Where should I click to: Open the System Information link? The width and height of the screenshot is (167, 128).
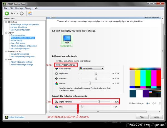pyautogui.click(x=16, y=117)
